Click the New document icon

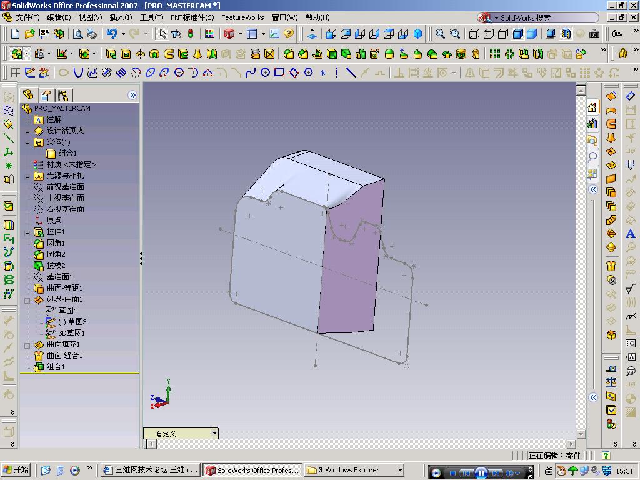15,34
